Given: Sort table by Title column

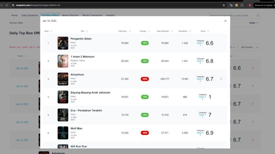Looking at the screenshot, I should pyautogui.click(x=87, y=31).
